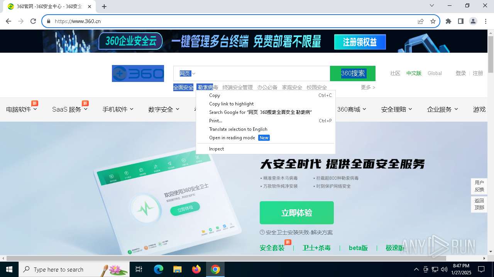Expand 电脑软件 navigation menu

pyautogui.click(x=22, y=109)
